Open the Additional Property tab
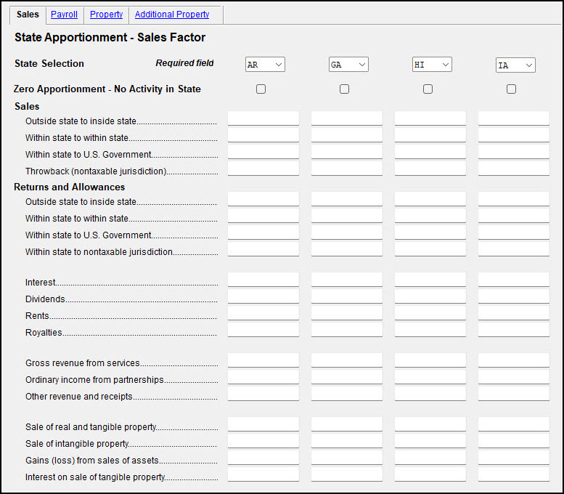The image size is (564, 494). pos(172,15)
